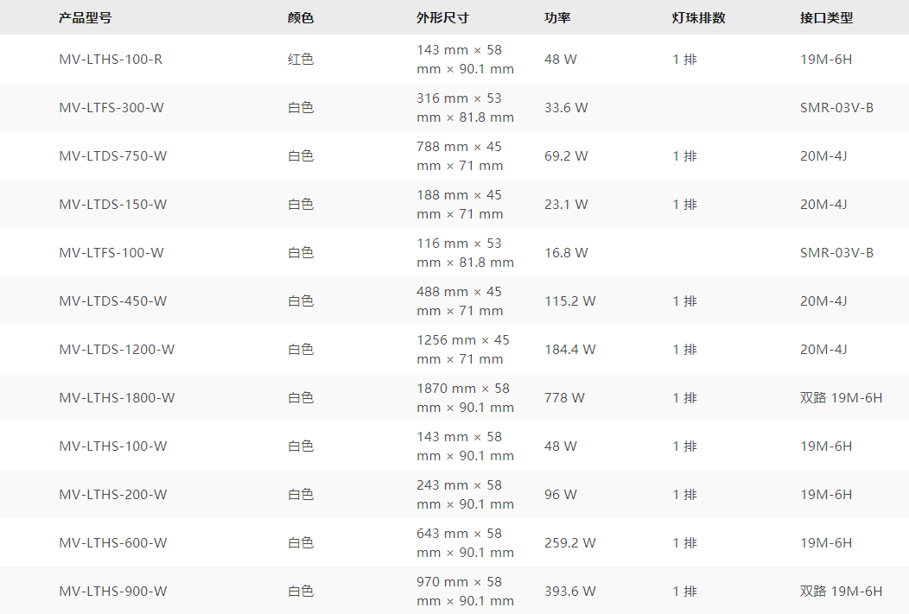Open product MV-LTDS-1200-W

click(117, 350)
